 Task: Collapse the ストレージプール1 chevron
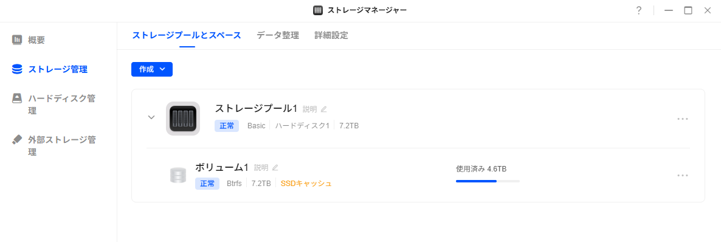(151, 117)
